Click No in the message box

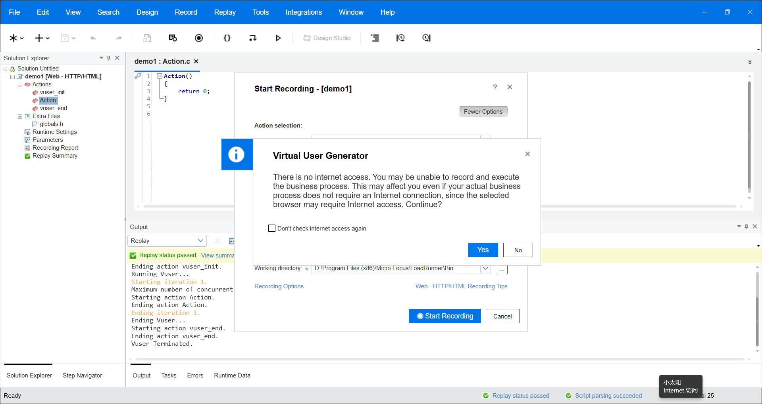(x=518, y=250)
